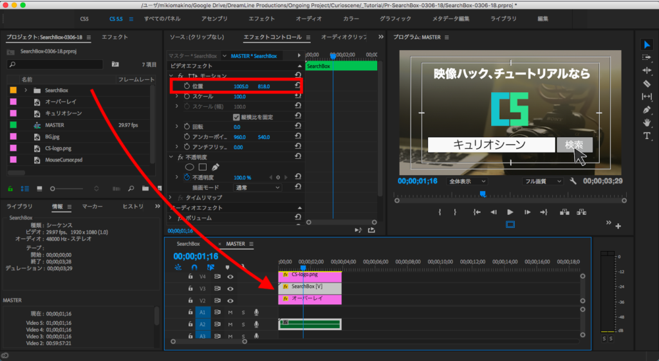This screenshot has height=361, width=659.
Task: Toggle the 位置 stopwatch animation
Action: pos(187,86)
